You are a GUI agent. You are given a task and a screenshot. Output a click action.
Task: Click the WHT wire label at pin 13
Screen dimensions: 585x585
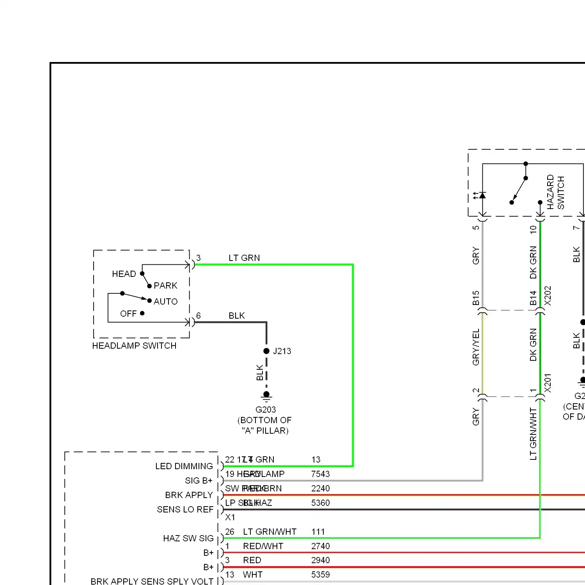[x=253, y=574]
